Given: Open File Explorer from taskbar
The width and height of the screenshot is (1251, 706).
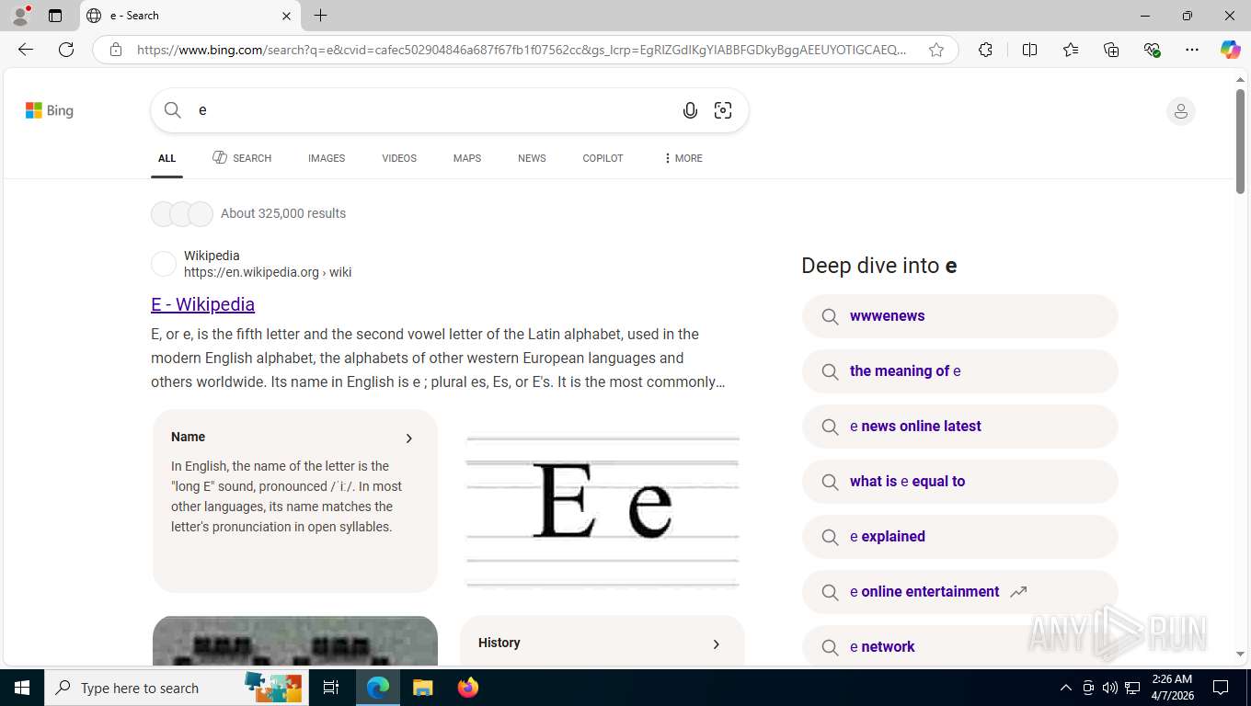Looking at the screenshot, I should pyautogui.click(x=422, y=688).
